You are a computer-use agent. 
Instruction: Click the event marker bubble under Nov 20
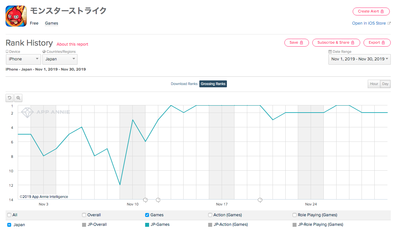click(x=260, y=200)
